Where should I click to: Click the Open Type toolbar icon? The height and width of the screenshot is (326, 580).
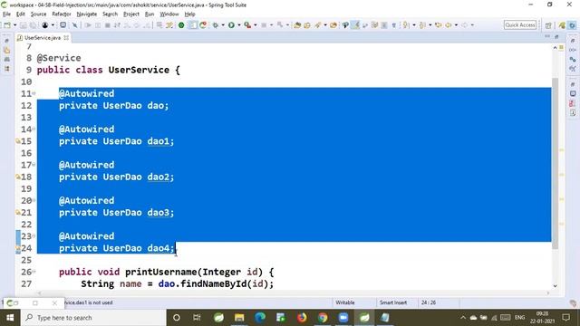(x=297, y=25)
